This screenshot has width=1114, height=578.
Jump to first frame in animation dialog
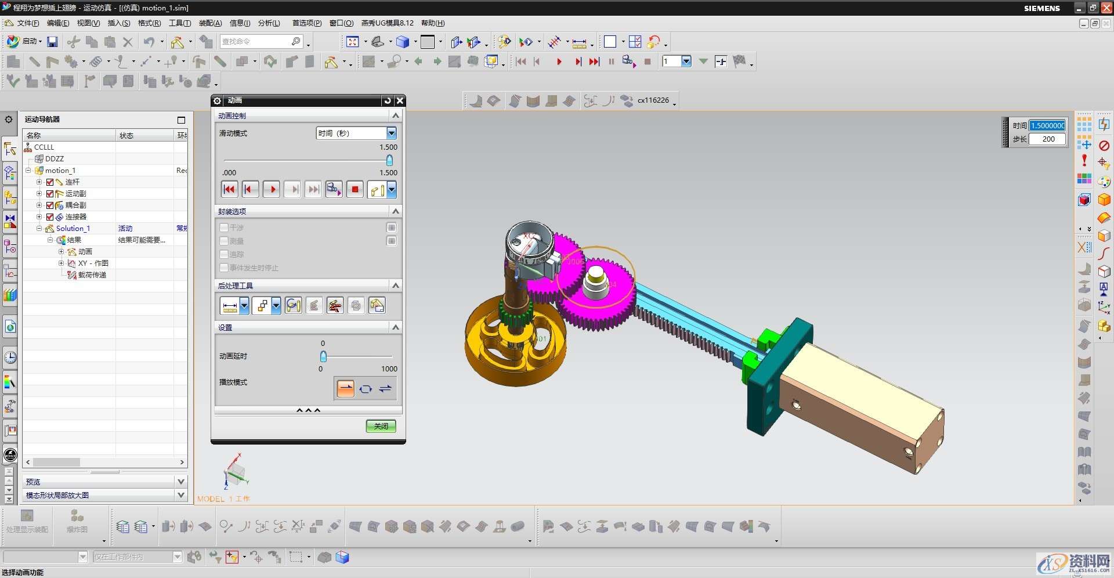(x=229, y=189)
